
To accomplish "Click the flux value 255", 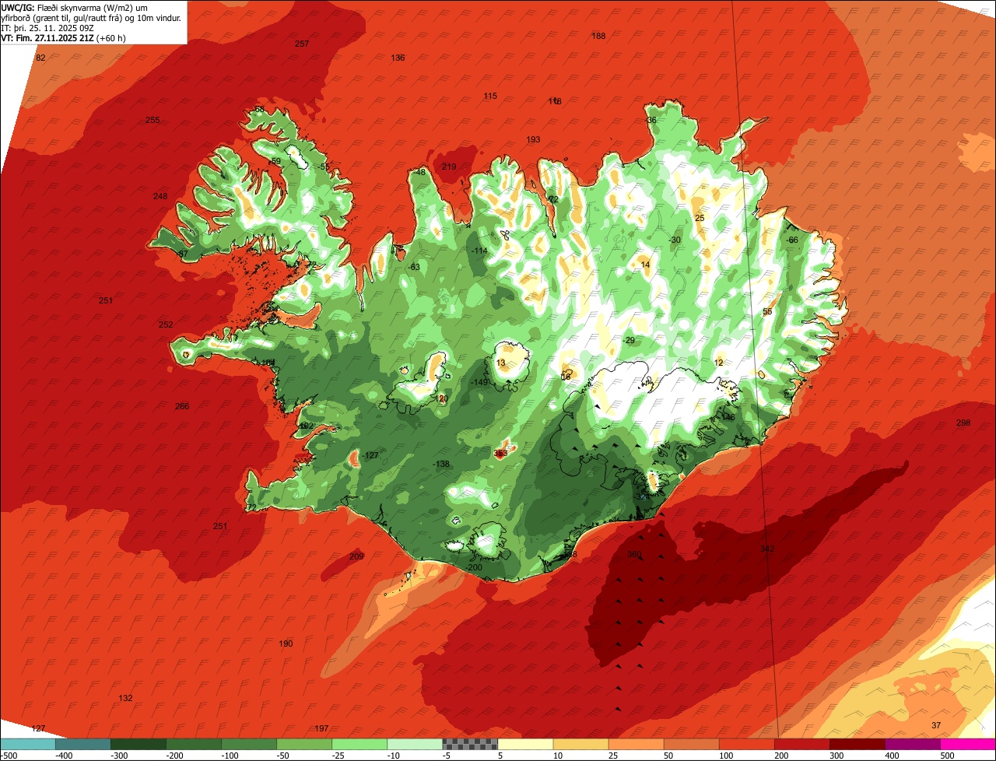I will pyautogui.click(x=153, y=120).
